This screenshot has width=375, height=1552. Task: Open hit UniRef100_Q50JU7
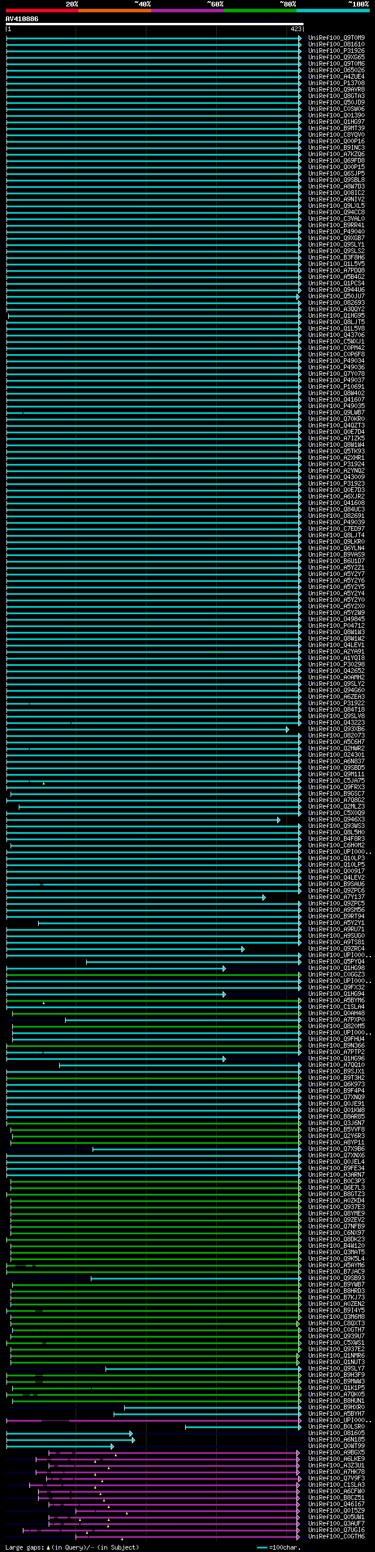[336, 297]
